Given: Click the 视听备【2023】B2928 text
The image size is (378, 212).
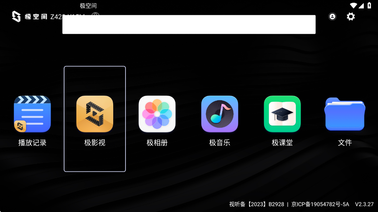Looking at the screenshot, I should point(256,204).
